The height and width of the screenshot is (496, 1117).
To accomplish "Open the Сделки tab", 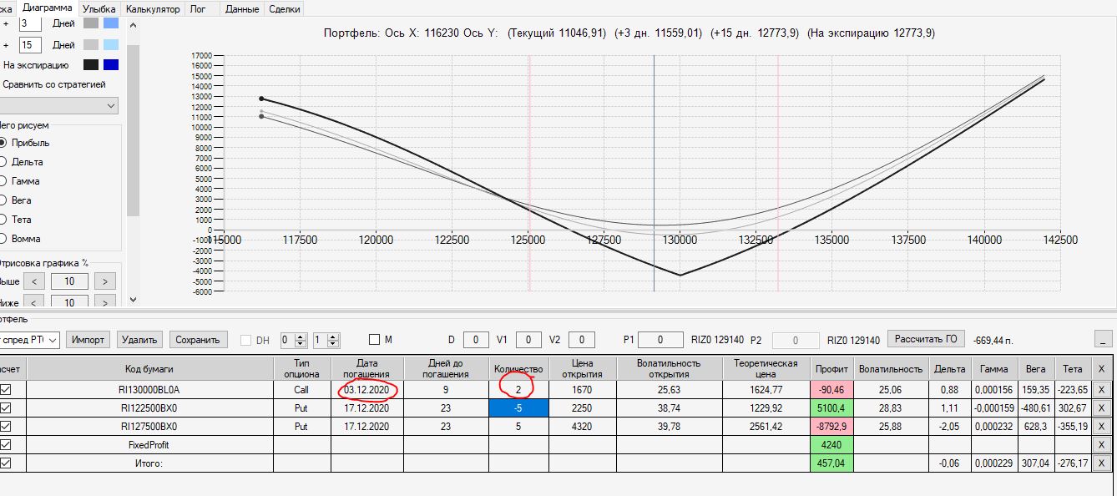I will [285, 9].
